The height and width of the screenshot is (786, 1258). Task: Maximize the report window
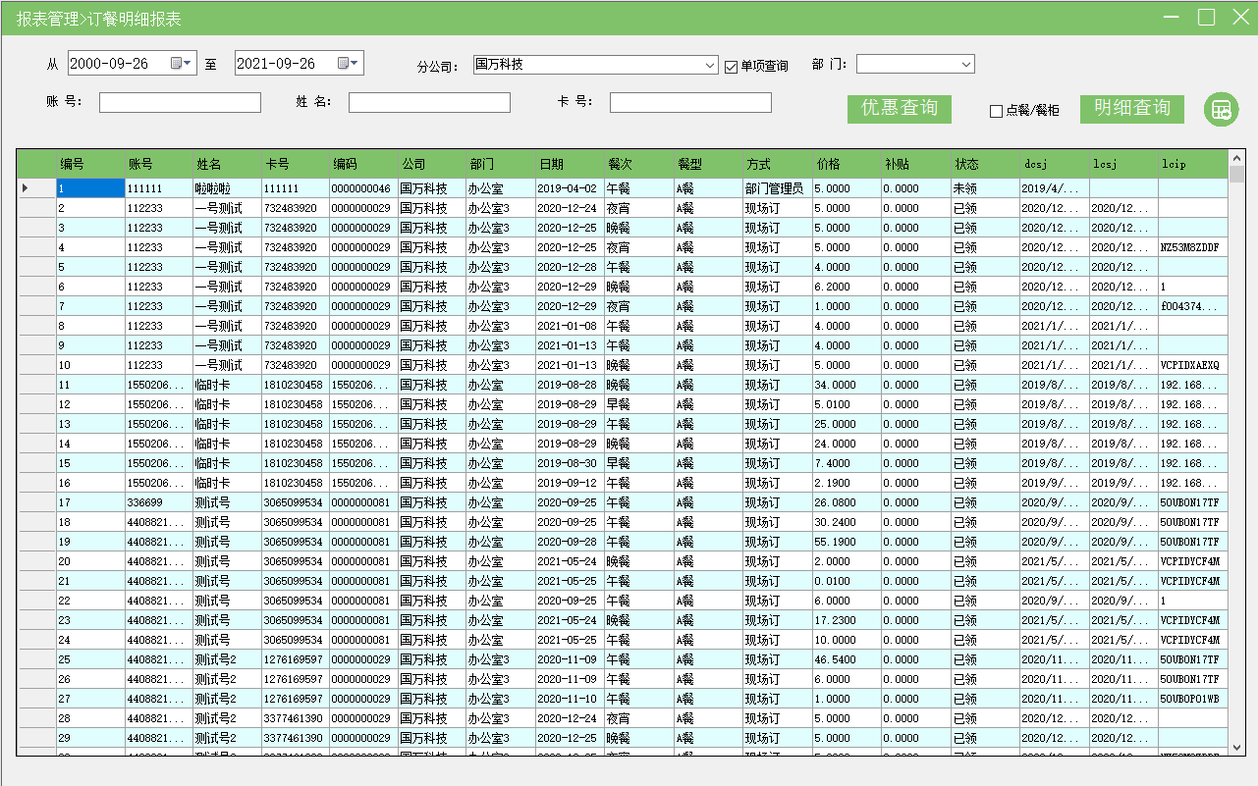click(x=1206, y=17)
